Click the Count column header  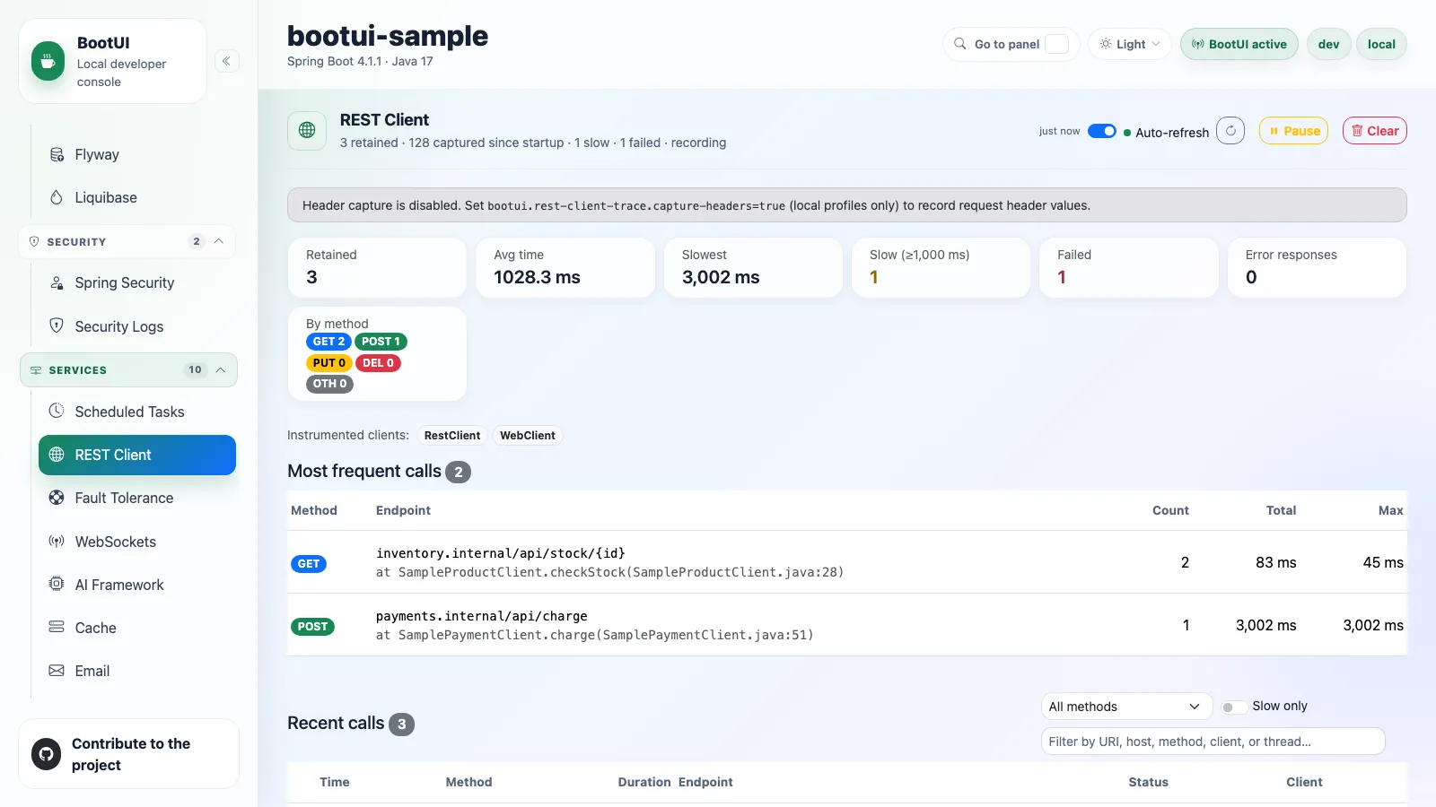pos(1170,510)
